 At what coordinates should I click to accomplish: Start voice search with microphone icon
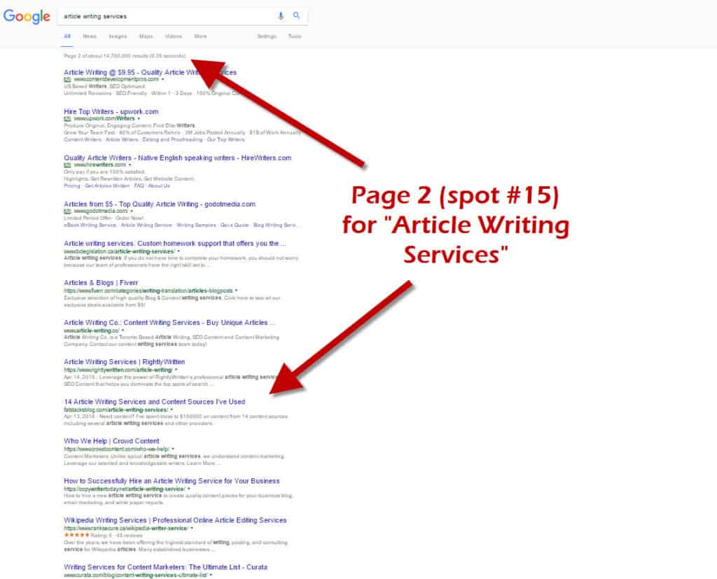click(x=281, y=16)
